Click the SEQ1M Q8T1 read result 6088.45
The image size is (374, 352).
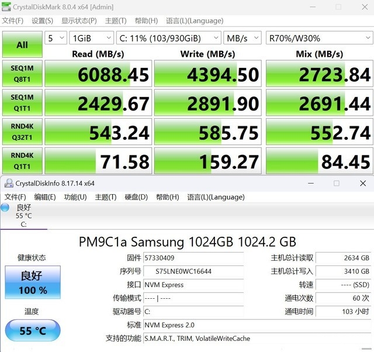tap(98, 74)
